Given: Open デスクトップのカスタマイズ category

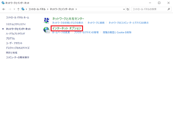Looking at the screenshot, I should 18,48.
